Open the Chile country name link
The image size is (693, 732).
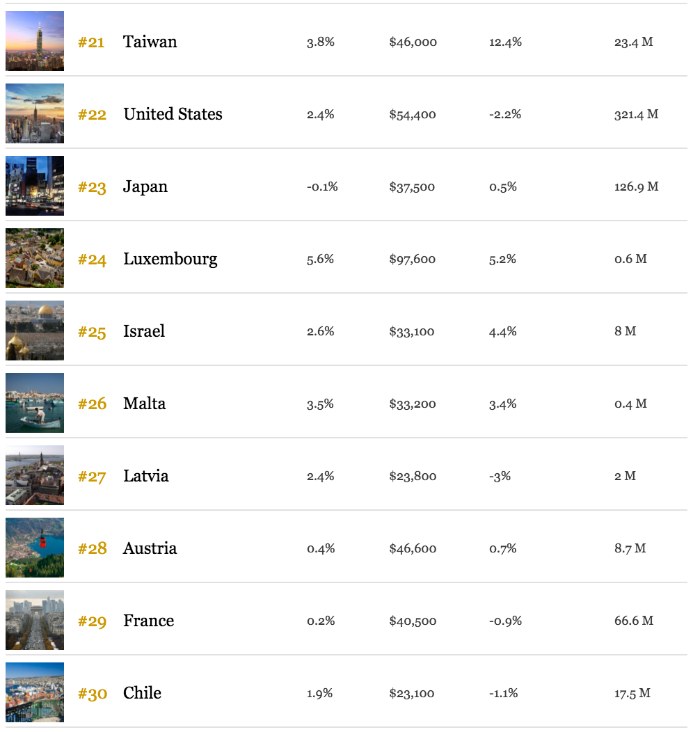143,693
